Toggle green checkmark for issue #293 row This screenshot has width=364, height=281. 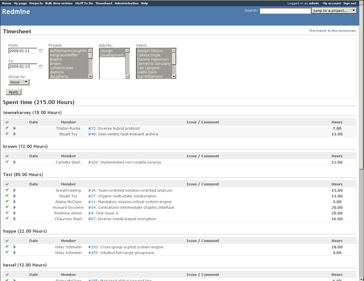7,246
